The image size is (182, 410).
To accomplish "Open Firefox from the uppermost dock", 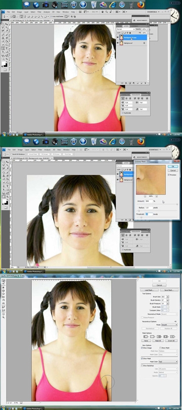I will coord(141,5).
